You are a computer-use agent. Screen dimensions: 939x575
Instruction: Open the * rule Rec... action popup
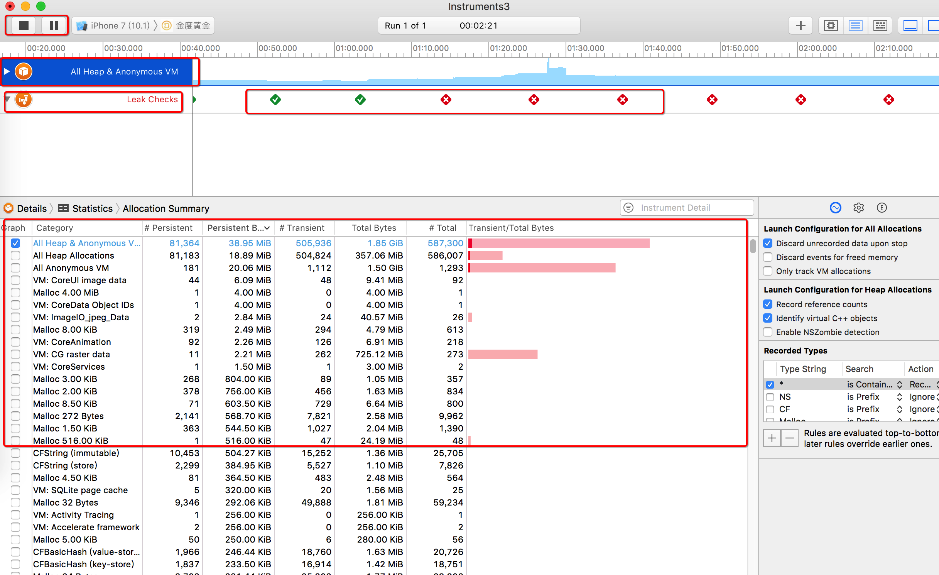point(923,384)
